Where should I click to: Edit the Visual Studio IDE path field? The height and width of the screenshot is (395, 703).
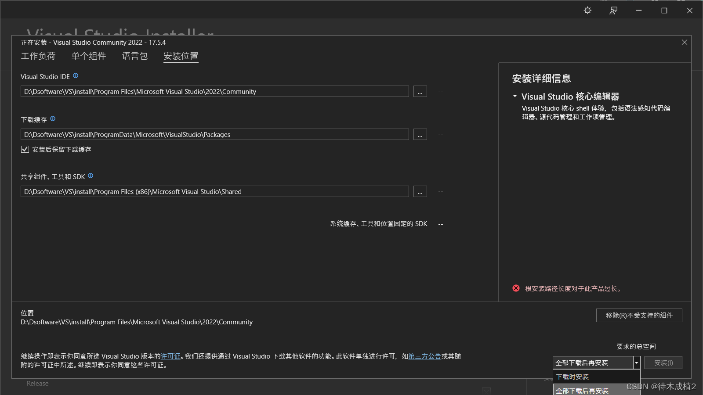tap(215, 91)
